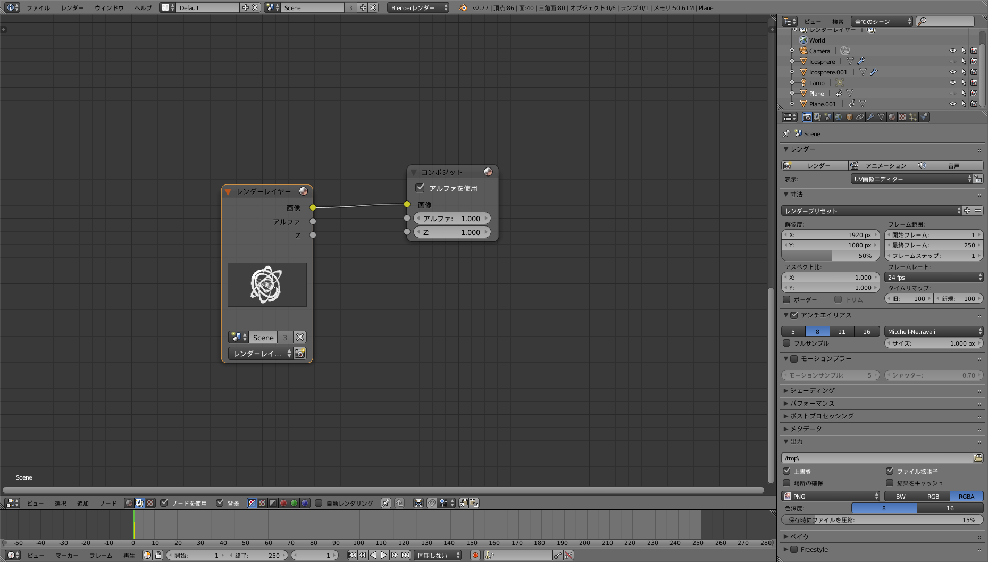This screenshot has width=988, height=562.
Task: Adjust the 50% resolution percentage slider
Action: pos(831,255)
